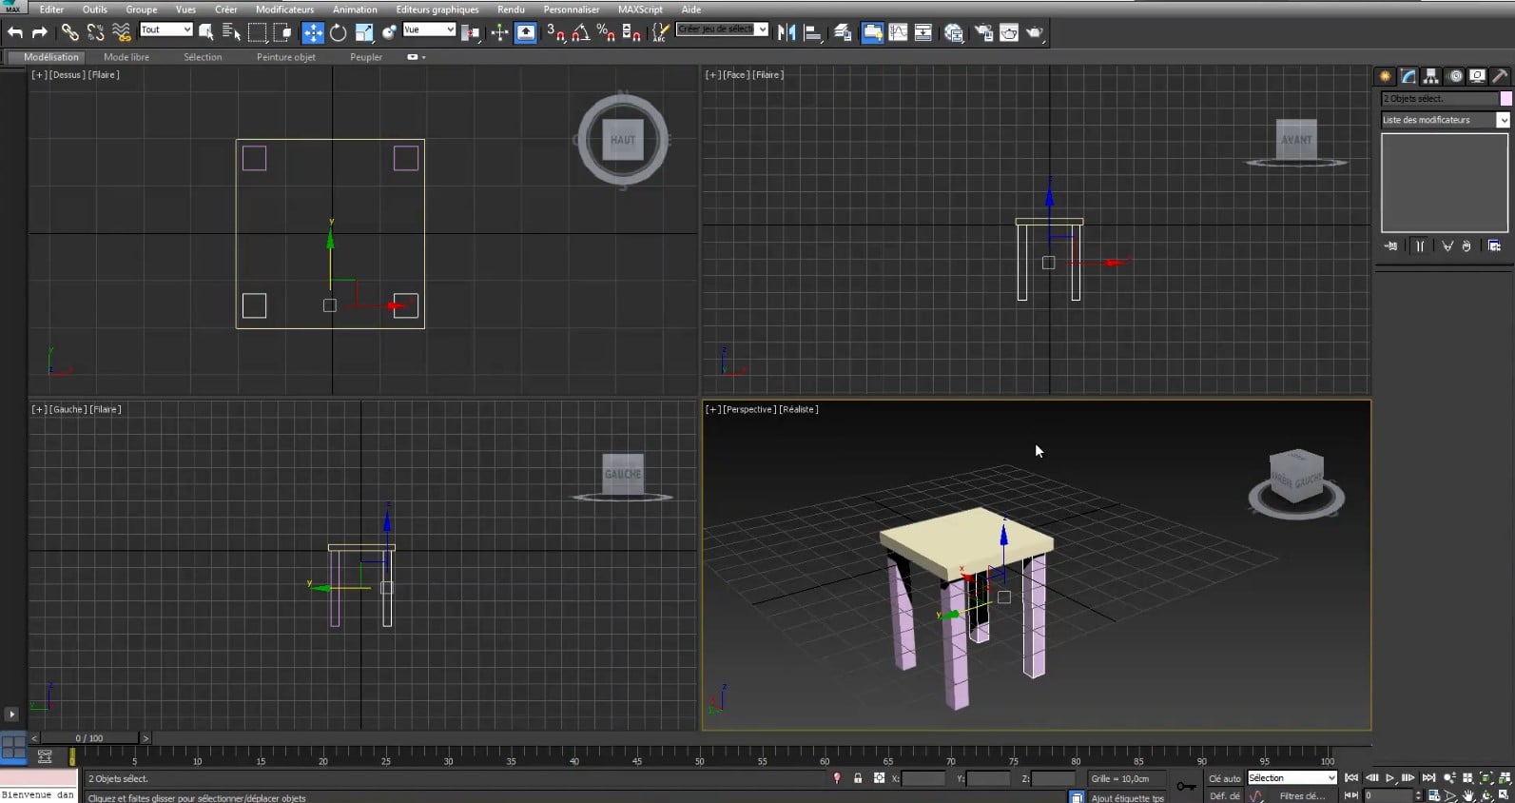The width and height of the screenshot is (1515, 803).
Task: Toggle Window/Crossing selection mode
Action: pos(282,32)
